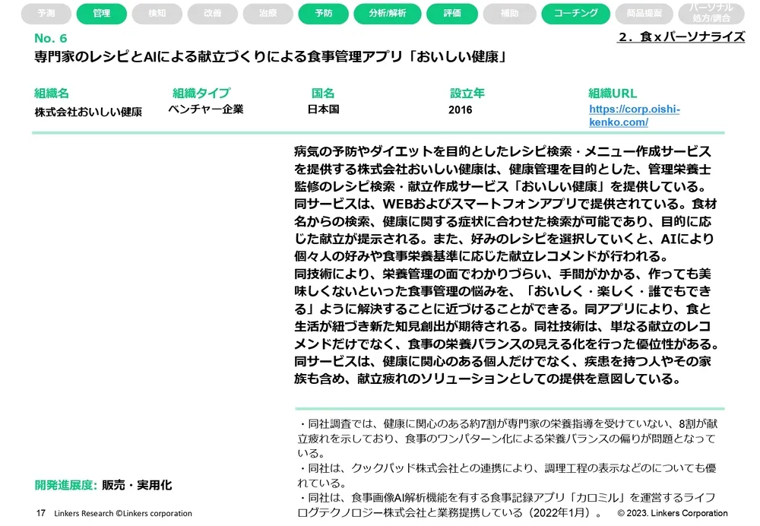Toggle the 検知 category pill
Image resolution: width=760 pixels, height=526 pixels.
tap(157, 13)
